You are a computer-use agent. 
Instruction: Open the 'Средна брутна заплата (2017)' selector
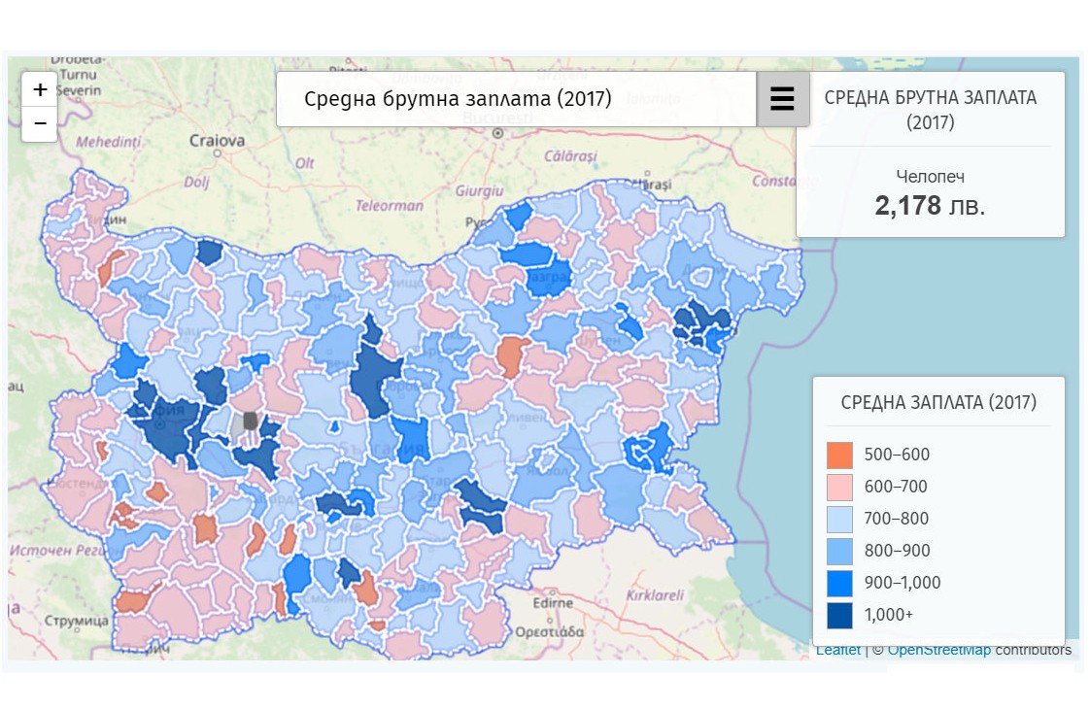tap(516, 99)
